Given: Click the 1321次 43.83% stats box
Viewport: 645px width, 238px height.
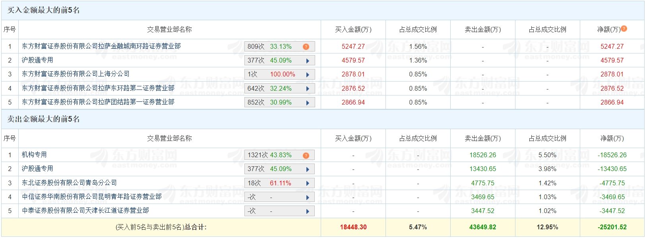Looking at the screenshot, I should 279,155.
